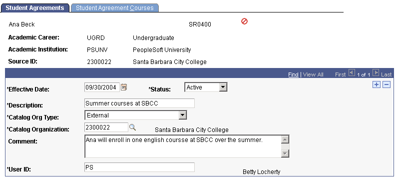Click the UGRD career code
397x182 pixels.
coord(96,38)
